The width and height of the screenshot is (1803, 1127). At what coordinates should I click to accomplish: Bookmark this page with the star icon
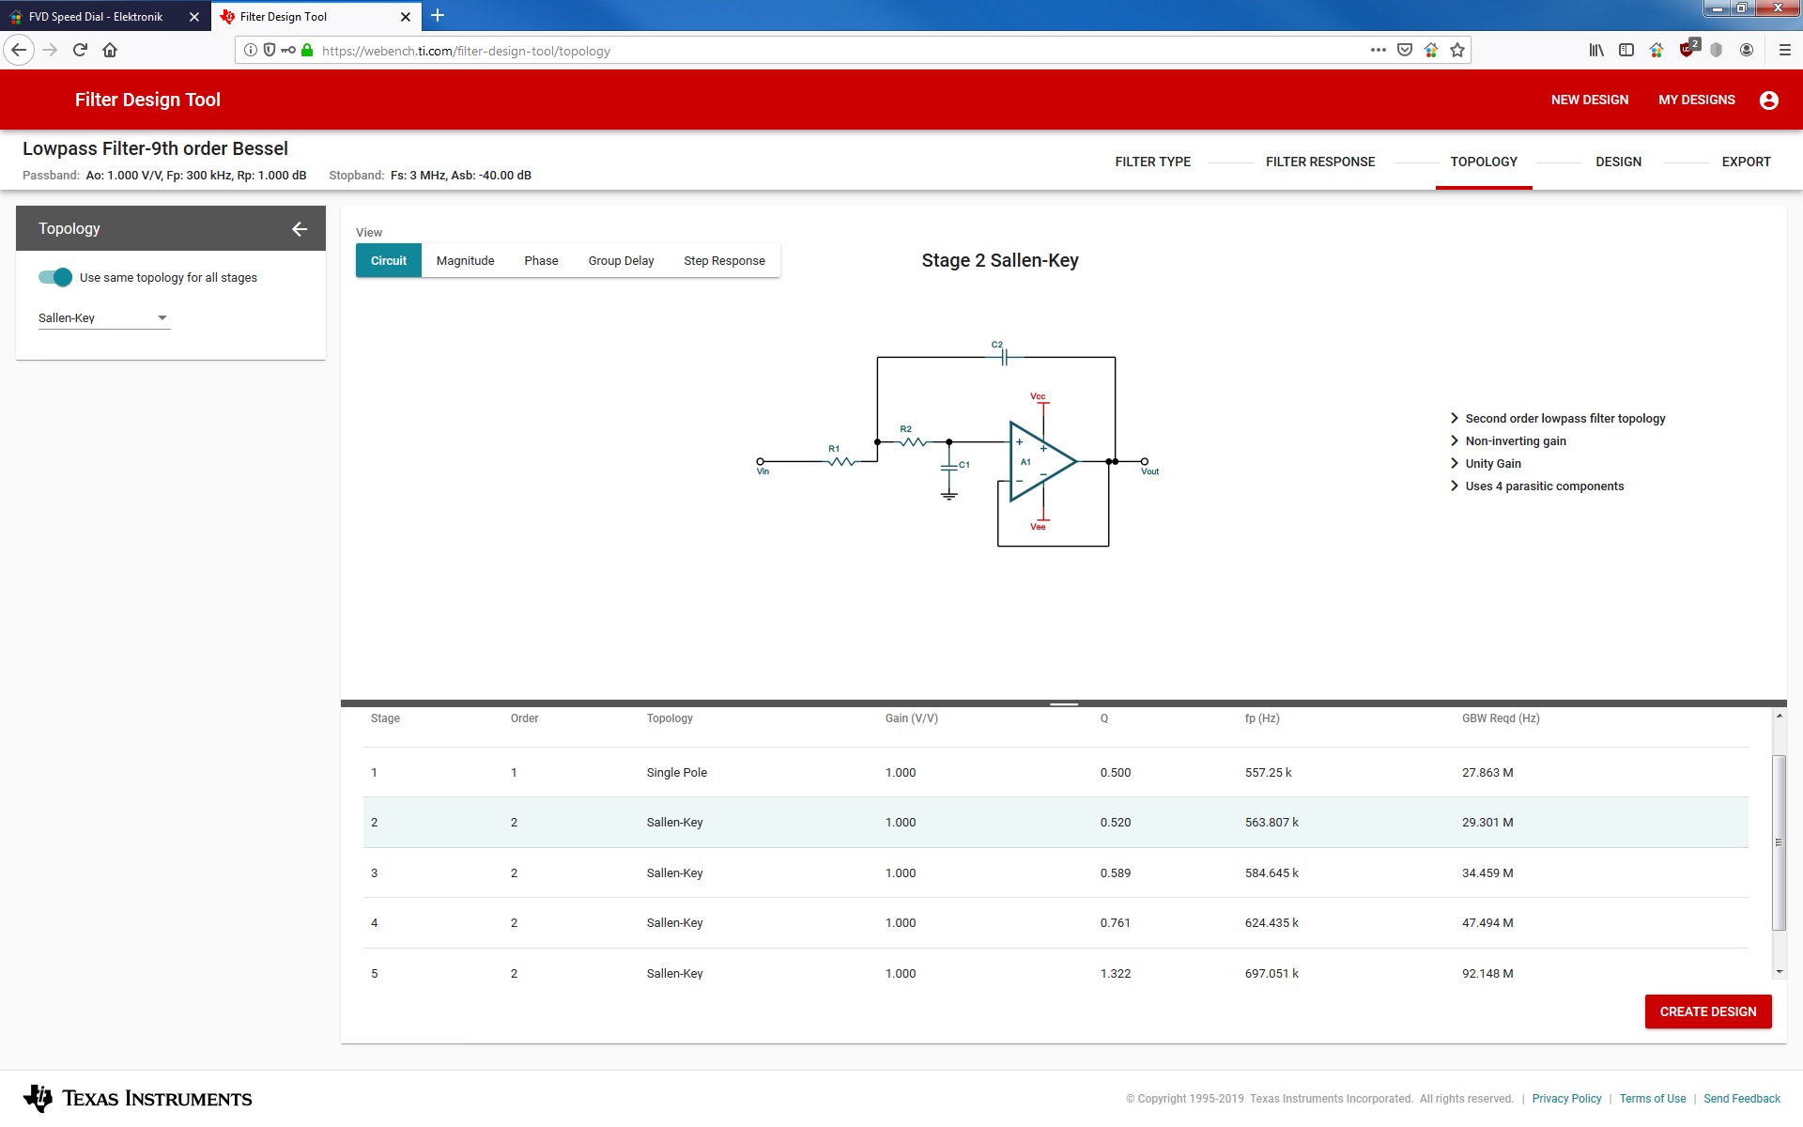[x=1456, y=51]
